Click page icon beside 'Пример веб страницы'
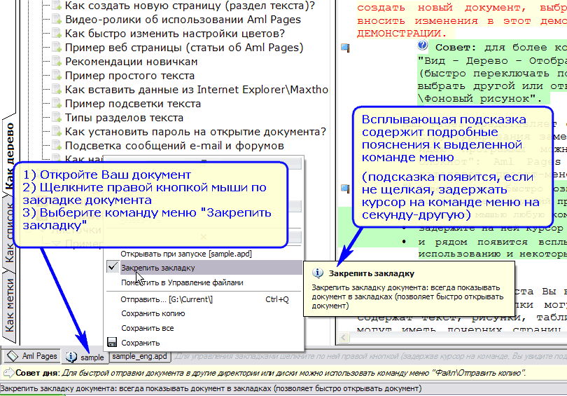567x396 pixels. pyautogui.click(x=57, y=48)
